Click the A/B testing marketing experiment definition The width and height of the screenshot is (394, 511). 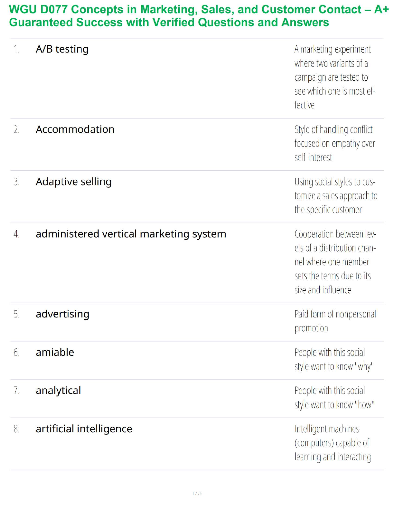pyautogui.click(x=334, y=77)
